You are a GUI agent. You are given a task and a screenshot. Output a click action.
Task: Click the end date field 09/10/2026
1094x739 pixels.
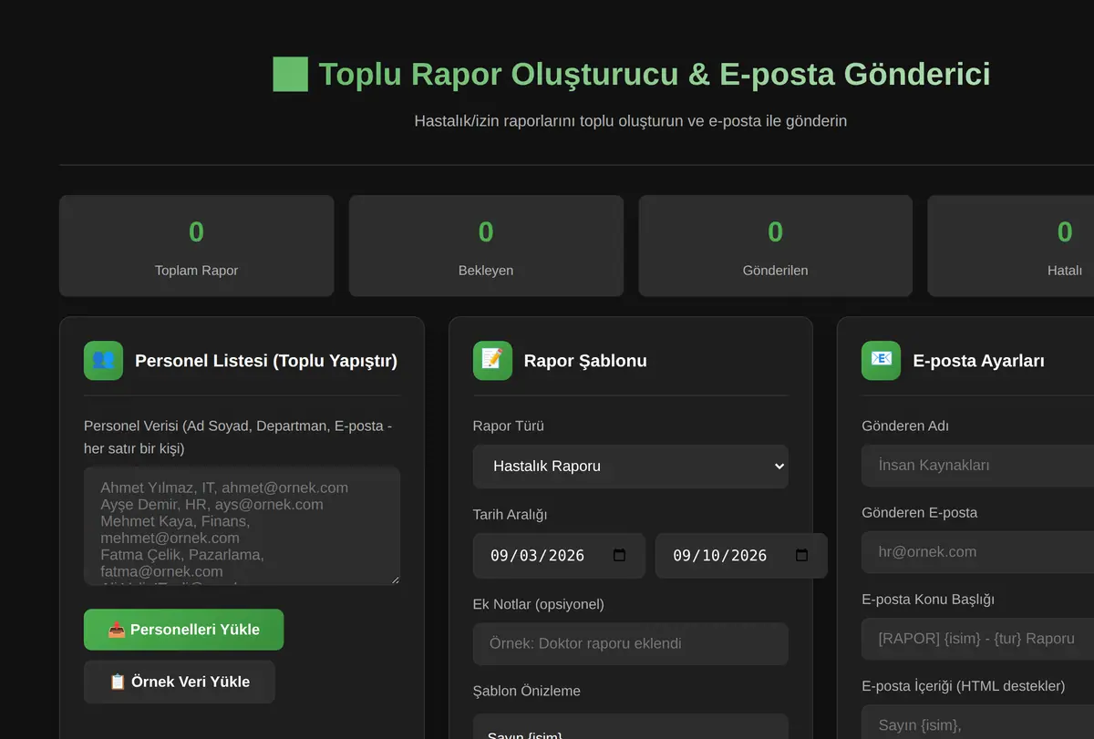click(741, 556)
